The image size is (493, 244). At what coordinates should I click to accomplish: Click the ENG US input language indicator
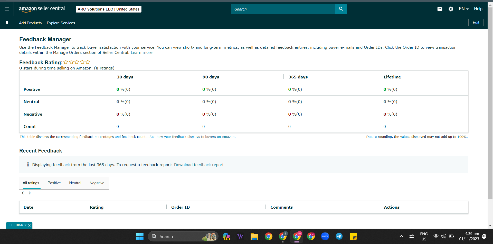coord(424,236)
